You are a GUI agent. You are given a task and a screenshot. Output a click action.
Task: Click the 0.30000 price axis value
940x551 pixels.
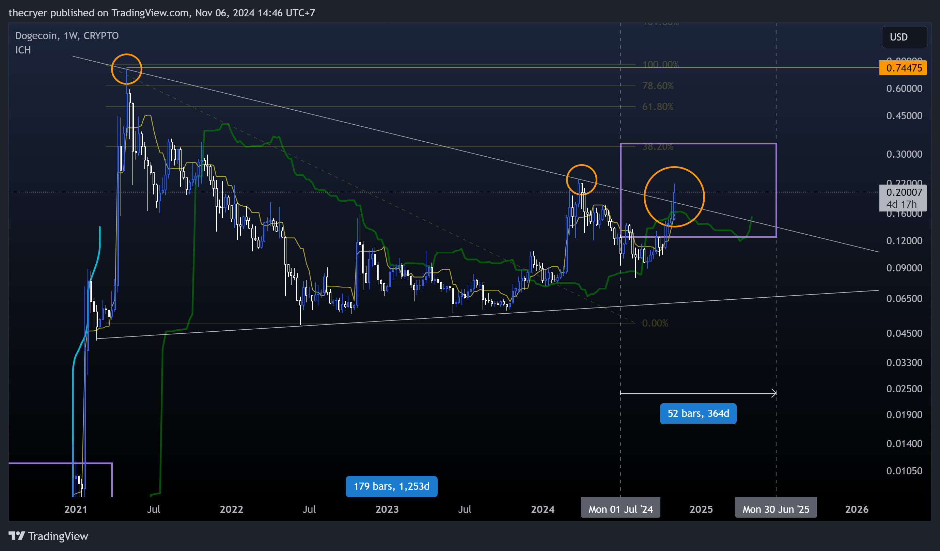click(x=904, y=154)
